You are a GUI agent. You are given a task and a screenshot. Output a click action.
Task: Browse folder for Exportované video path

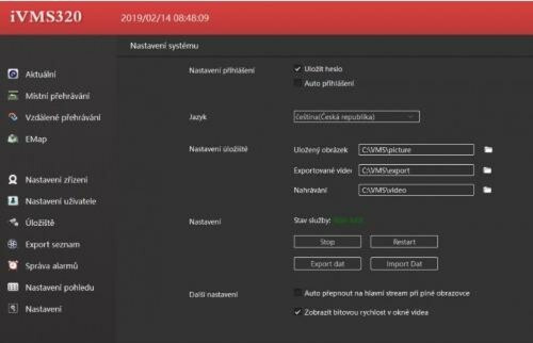click(x=488, y=170)
